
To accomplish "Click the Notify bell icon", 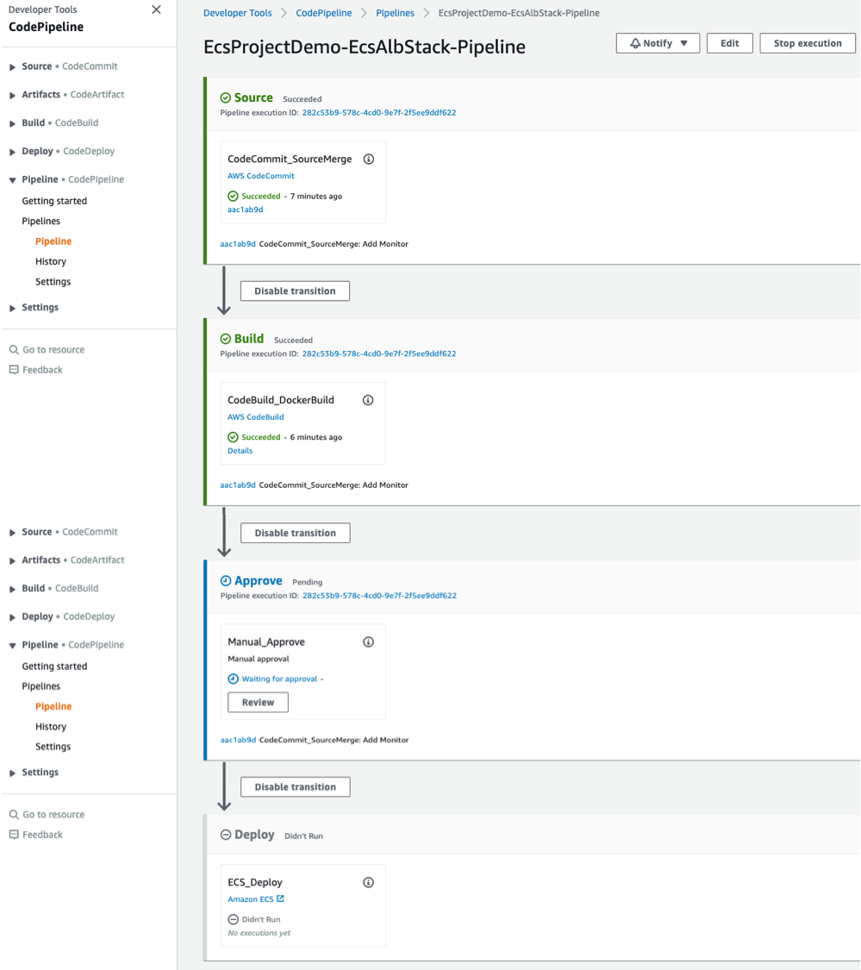I will click(x=635, y=43).
